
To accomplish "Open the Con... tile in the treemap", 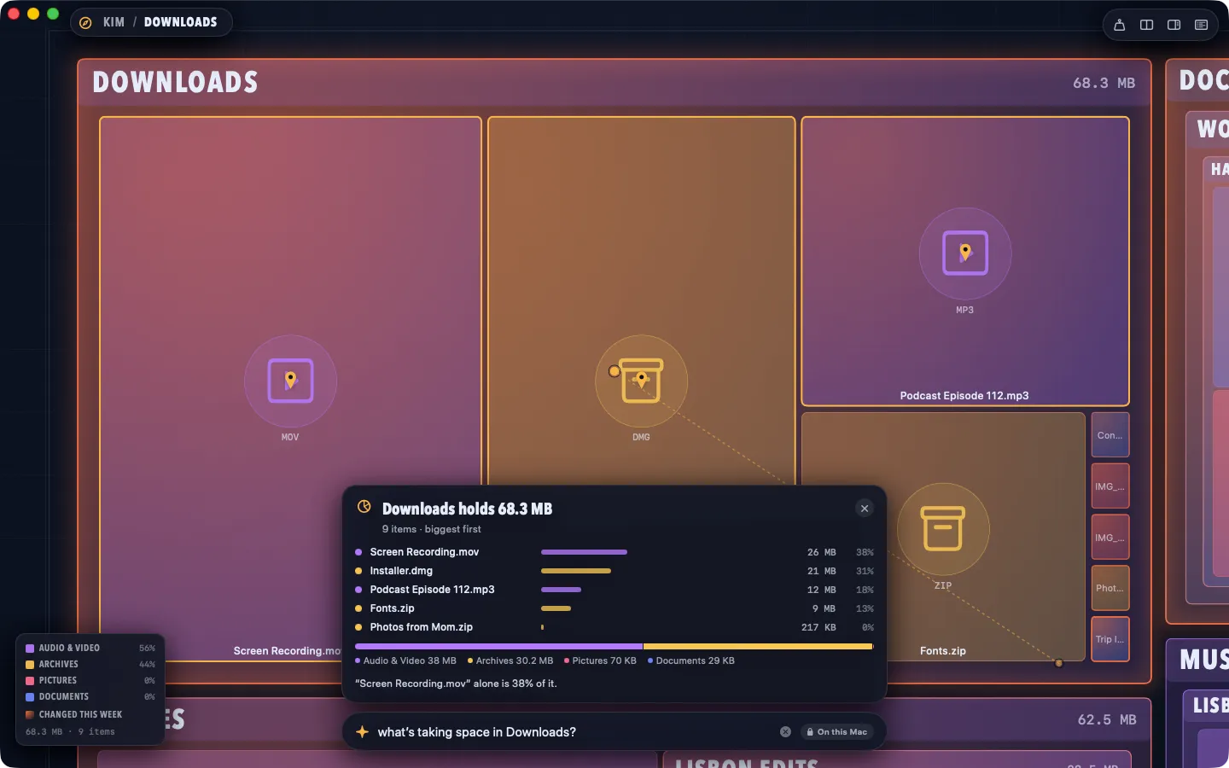I will click(1110, 435).
